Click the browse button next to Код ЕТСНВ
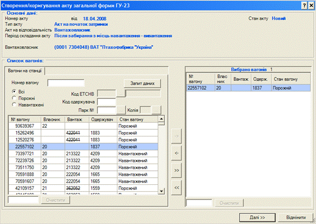 tap(121, 94)
